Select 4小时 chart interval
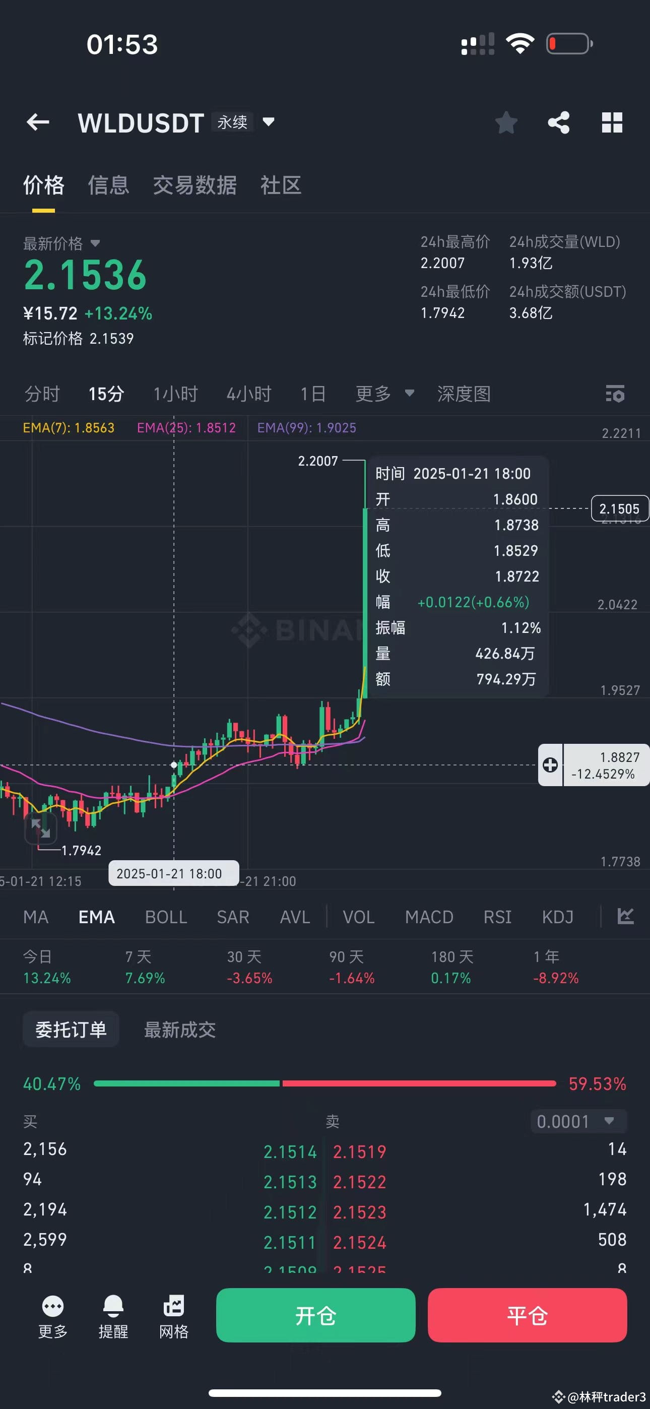The width and height of the screenshot is (650, 1409). (249, 393)
